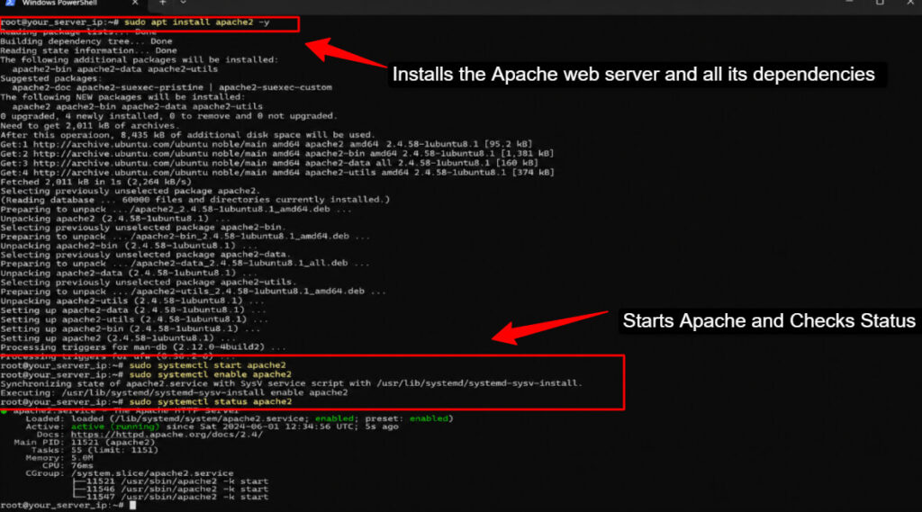Click the process '11547 /usr/sbin/apache2' line
Image resolution: width=922 pixels, height=512 pixels.
coord(170,498)
